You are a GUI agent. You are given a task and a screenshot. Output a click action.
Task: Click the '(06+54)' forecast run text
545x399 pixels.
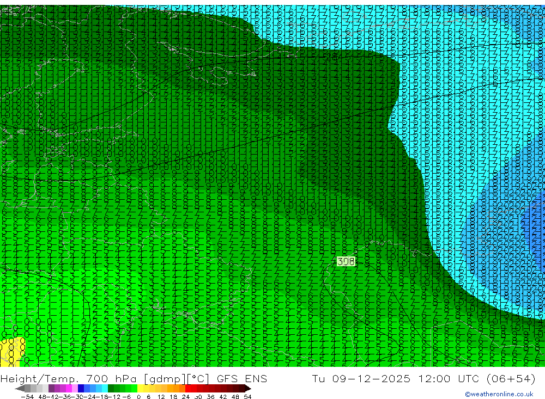click(511, 378)
